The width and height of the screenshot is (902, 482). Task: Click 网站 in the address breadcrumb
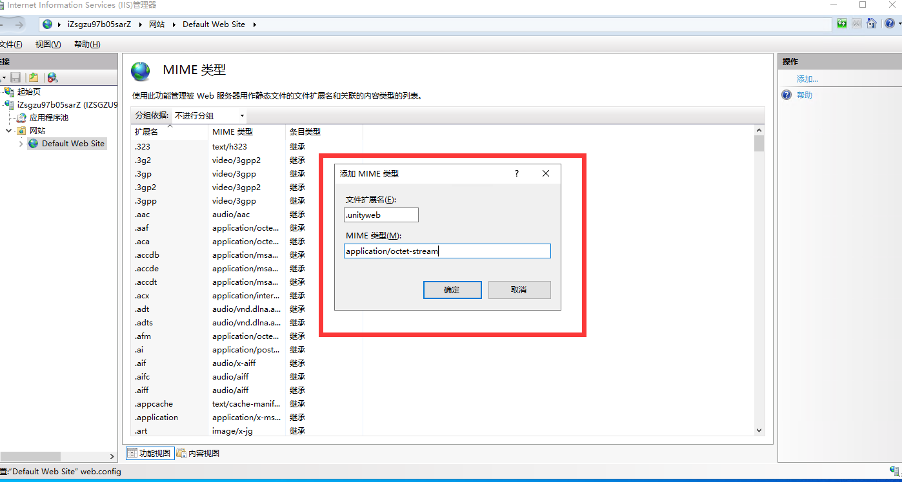coord(157,24)
